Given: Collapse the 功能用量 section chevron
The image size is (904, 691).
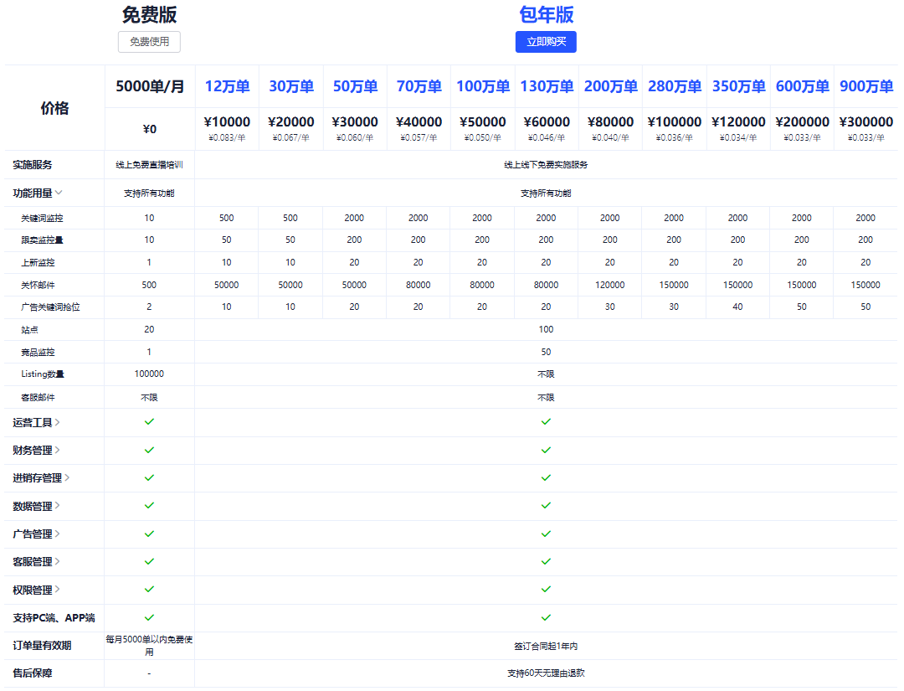Looking at the screenshot, I should click(x=59, y=193).
